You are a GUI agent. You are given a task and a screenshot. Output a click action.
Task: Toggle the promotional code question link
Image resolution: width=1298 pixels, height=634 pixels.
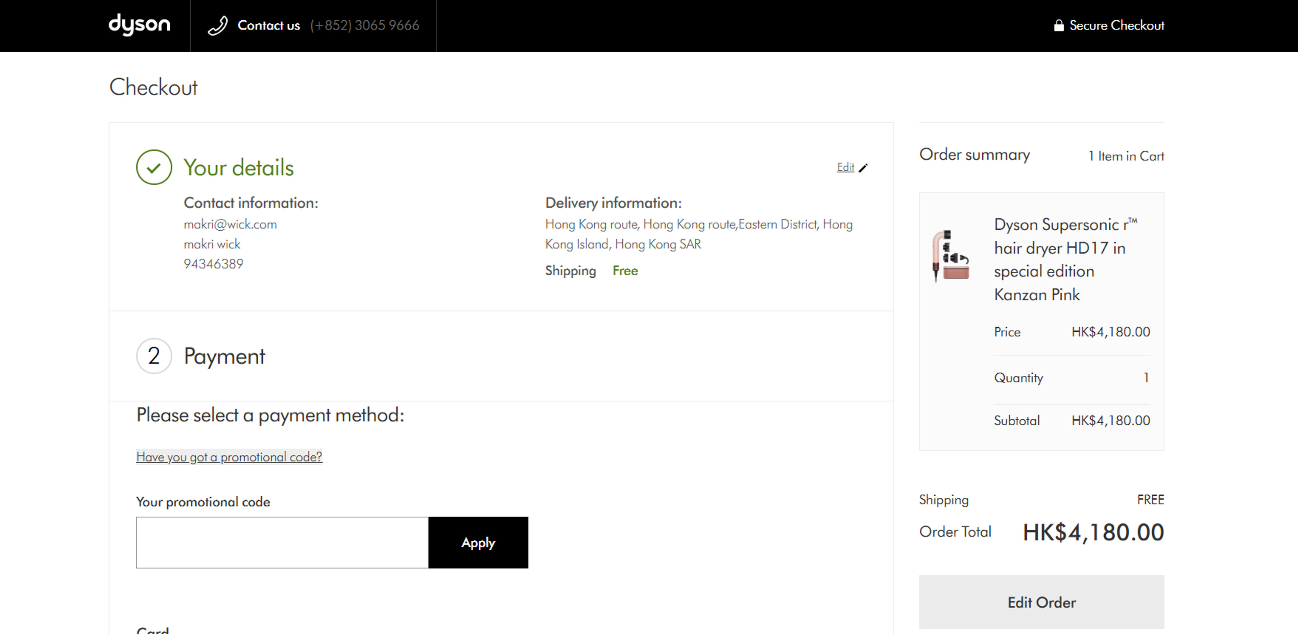point(229,456)
